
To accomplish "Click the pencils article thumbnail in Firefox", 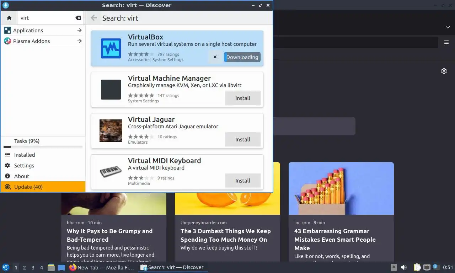I will [341, 188].
